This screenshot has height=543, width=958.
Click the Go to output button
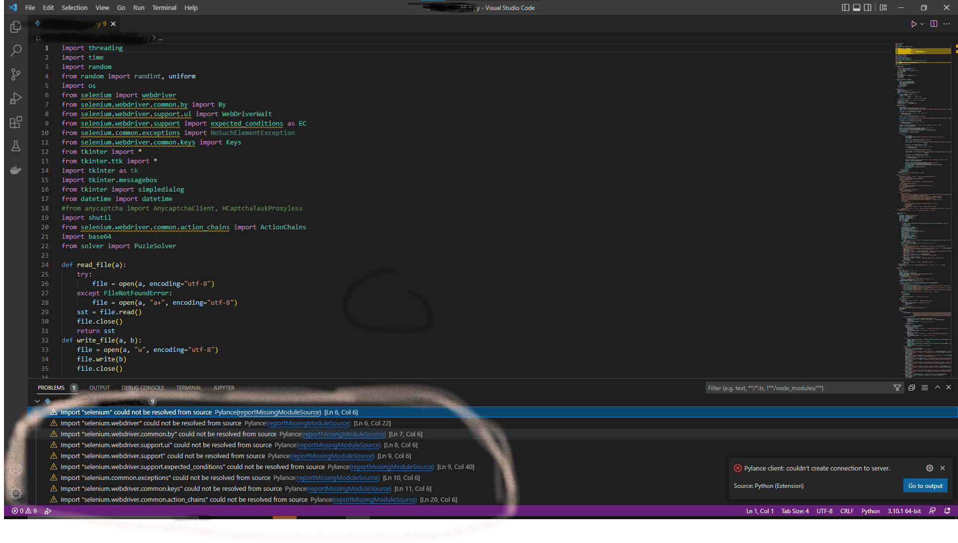point(925,485)
